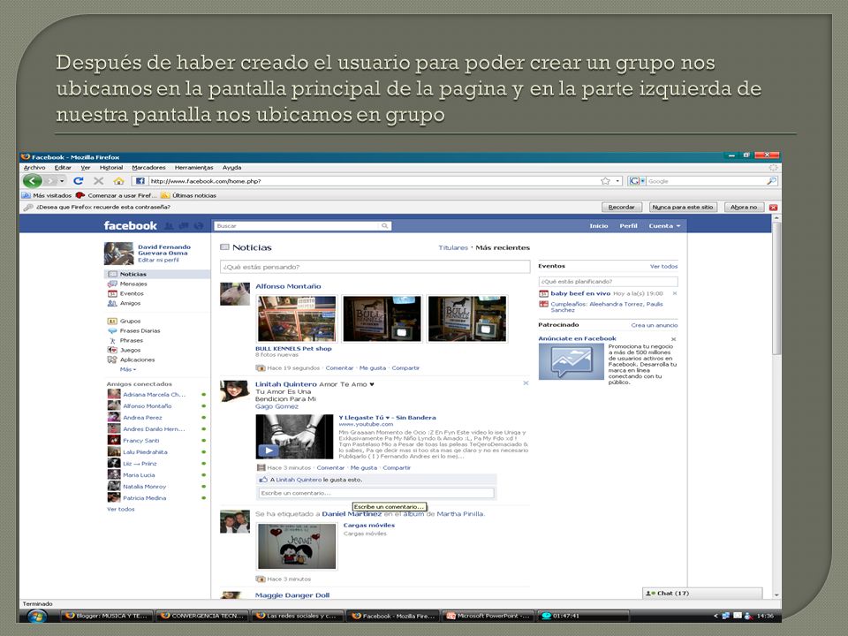Open friend requests icon beside Facebook logo
Viewport: 848px width, 636px height.
pyautogui.click(x=169, y=226)
